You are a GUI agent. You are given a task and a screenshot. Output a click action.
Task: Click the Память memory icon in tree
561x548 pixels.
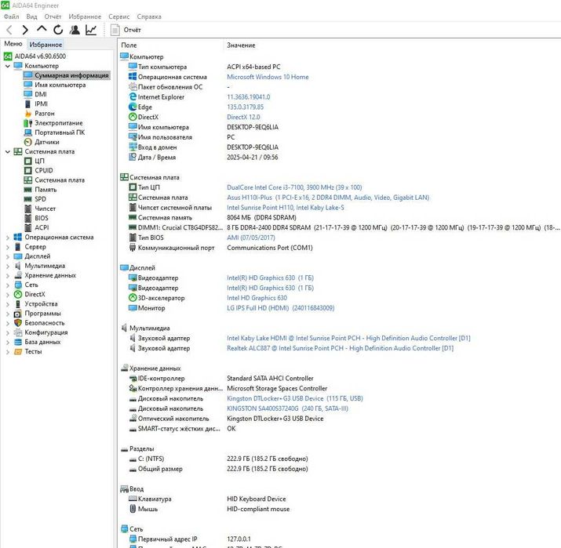tap(28, 190)
